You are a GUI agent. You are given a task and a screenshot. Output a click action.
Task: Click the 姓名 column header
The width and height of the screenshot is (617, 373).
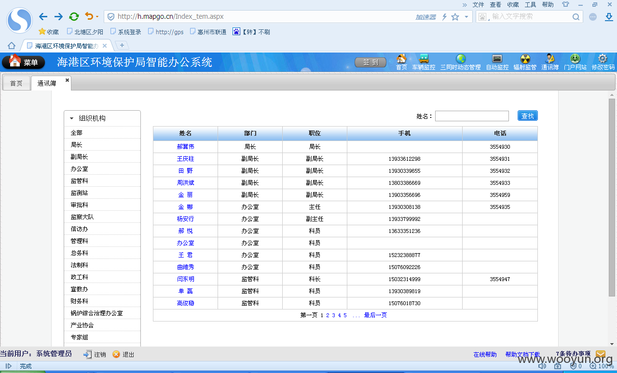pyautogui.click(x=185, y=133)
